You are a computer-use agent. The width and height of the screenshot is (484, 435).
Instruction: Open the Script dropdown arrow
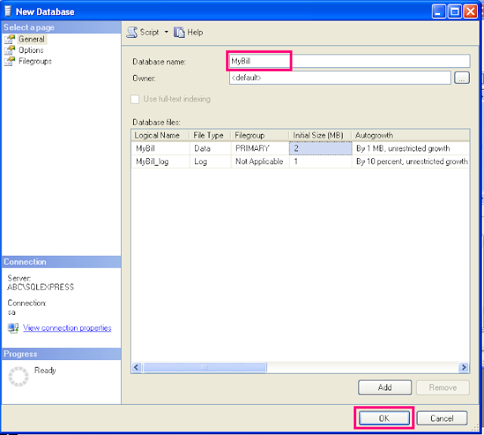coord(166,32)
